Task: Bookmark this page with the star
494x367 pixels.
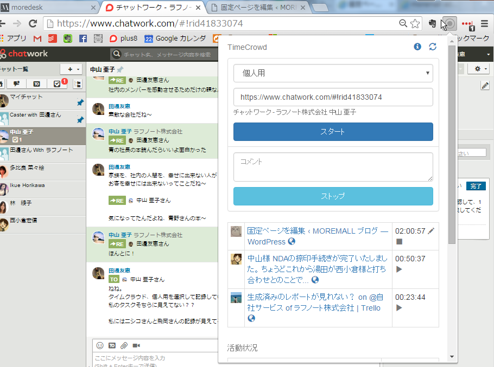Action: (415, 24)
